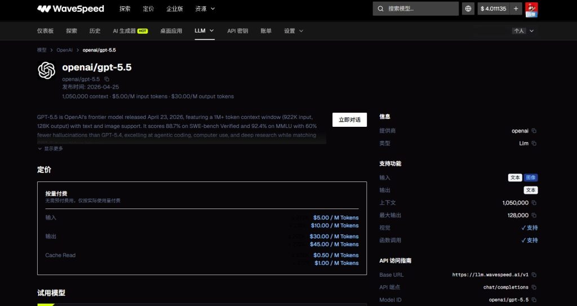Open 账单 tab
The image size is (577, 306).
(266, 31)
